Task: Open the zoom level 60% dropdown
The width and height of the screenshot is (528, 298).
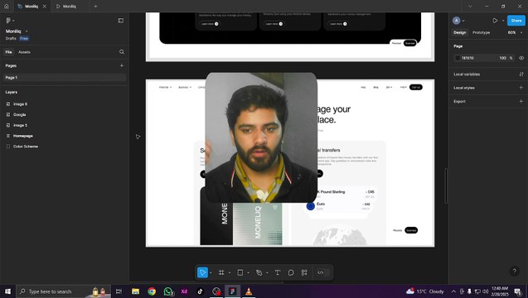Action: pyautogui.click(x=516, y=32)
